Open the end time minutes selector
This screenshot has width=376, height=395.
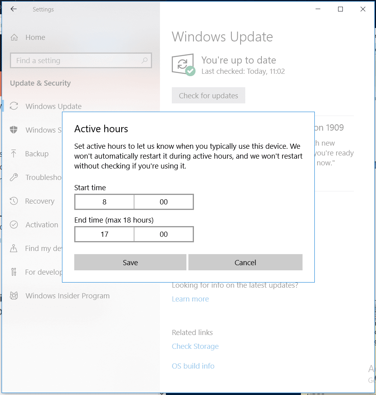coord(164,234)
